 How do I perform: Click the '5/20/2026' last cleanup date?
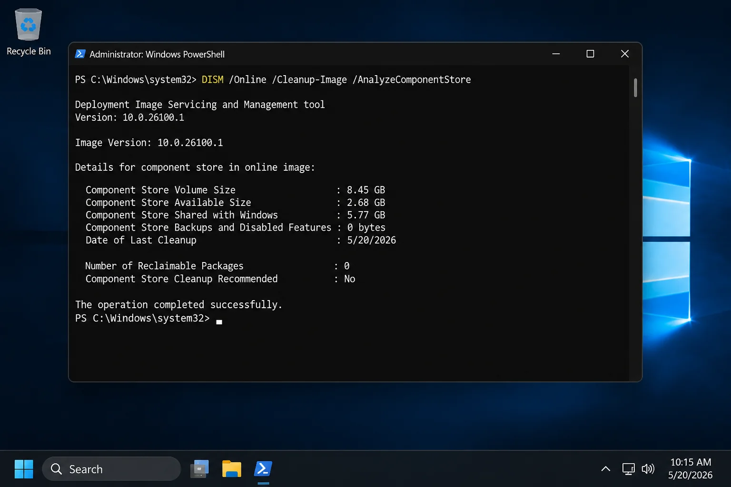(371, 240)
